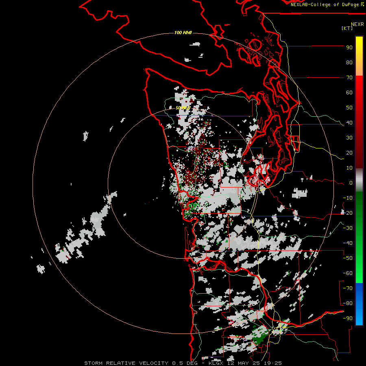Click the -60 scale value
This screenshot has height=366, width=366.
click(348, 273)
